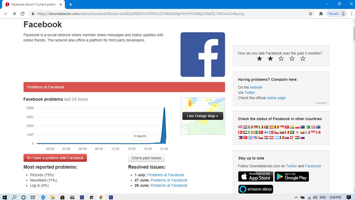Image resolution: width=355 pixels, height=200 pixels.
Task: Open the 26 June Problems at Facebook link
Action: (169, 185)
